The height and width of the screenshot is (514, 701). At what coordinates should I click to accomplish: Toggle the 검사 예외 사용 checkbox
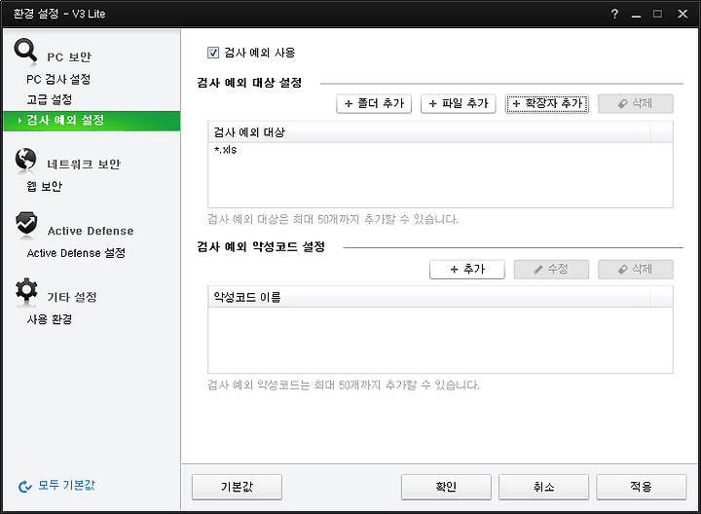coord(213,53)
